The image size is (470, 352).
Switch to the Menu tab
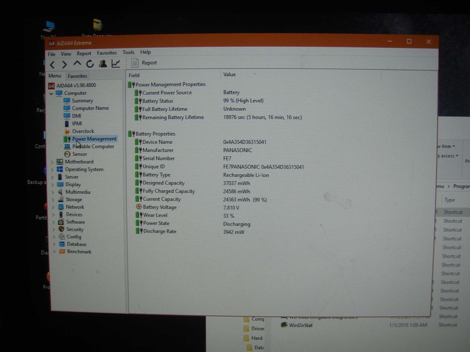click(55, 76)
